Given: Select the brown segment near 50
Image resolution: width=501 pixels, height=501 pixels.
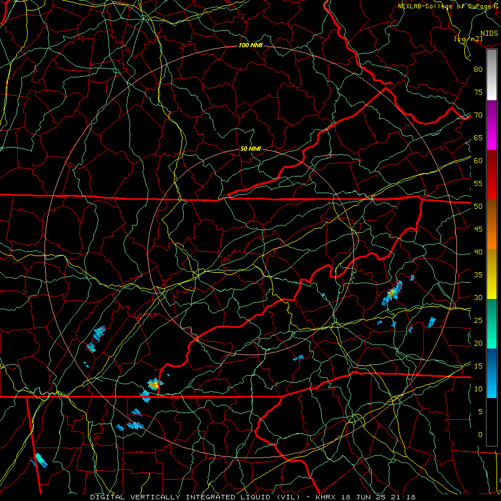Looking at the screenshot, I should pyautogui.click(x=492, y=211).
